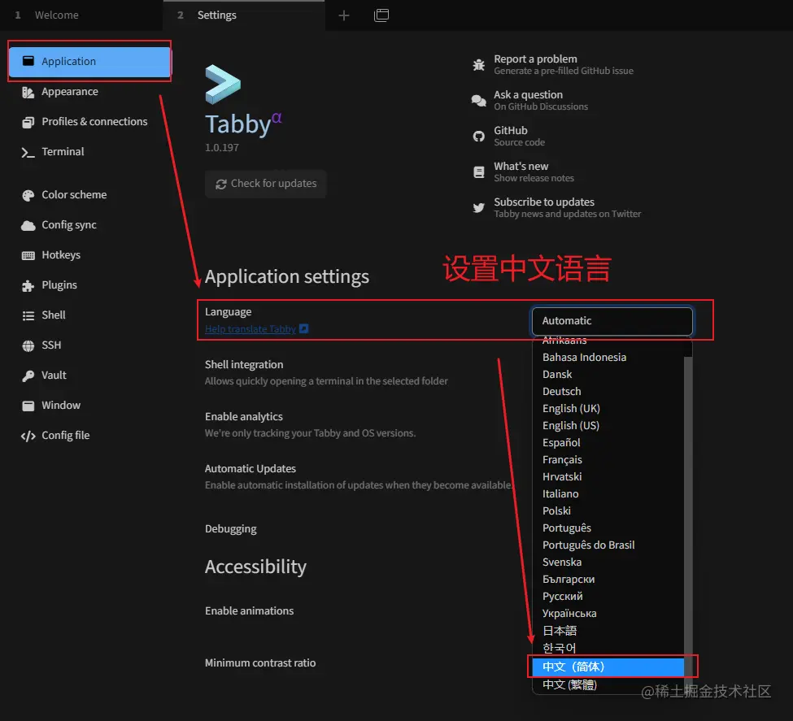Click the Profiles & connections stacked windows icon

(x=28, y=123)
